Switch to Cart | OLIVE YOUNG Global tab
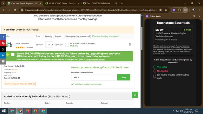The width and height of the screenshot is (203, 114). click(98, 3)
